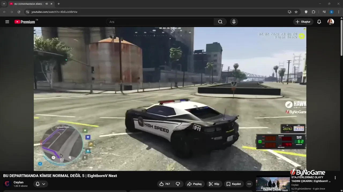Screen dimensions: 343x192
Task: Share the video via Paylaş
Action: pyautogui.click(x=195, y=184)
